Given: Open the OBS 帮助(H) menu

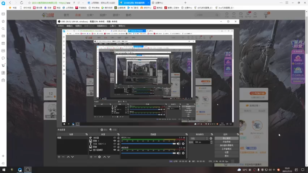Looking at the screenshot, I should (x=122, y=26).
